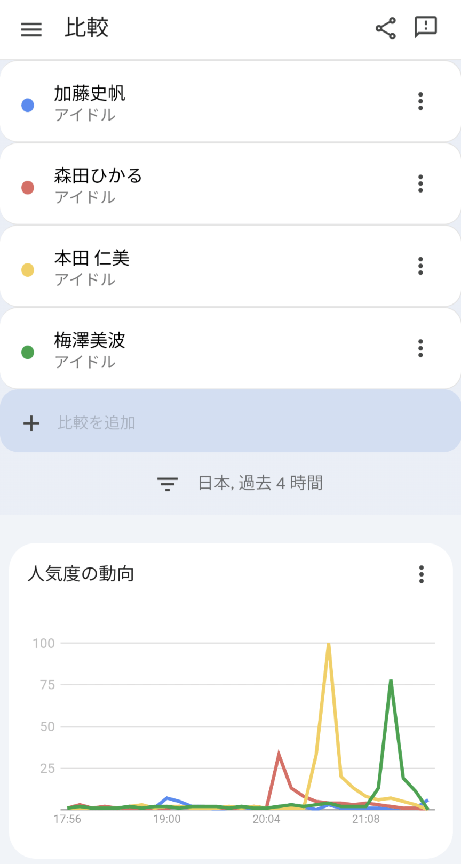Open the hamburger navigation menu

click(x=31, y=29)
